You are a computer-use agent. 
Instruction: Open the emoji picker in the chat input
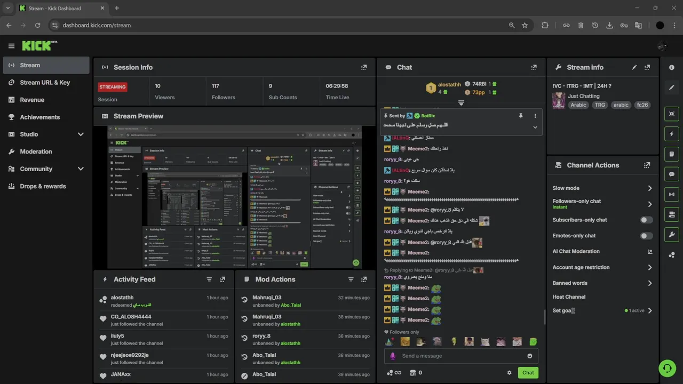pos(530,356)
